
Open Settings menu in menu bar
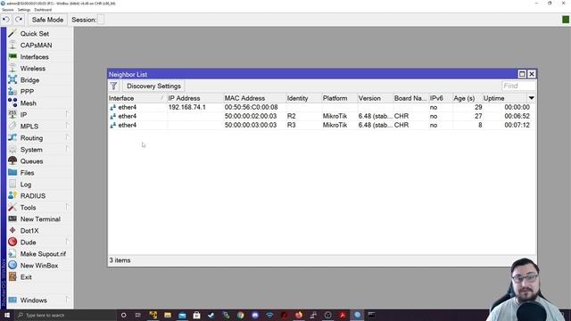24,10
